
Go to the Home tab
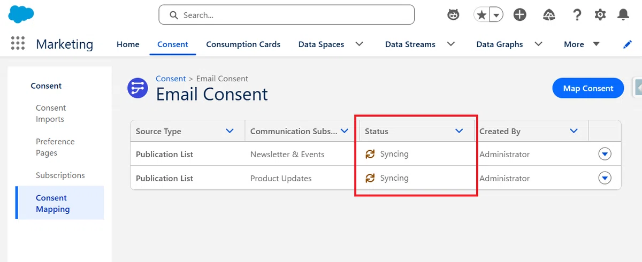coord(128,44)
